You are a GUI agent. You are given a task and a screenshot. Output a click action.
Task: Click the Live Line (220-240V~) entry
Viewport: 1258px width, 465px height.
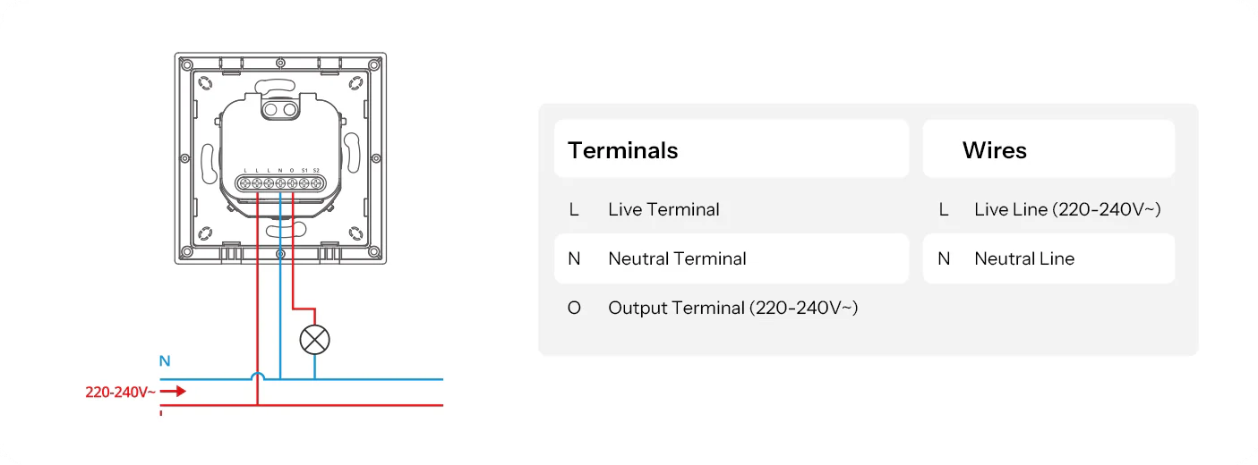[1067, 209]
